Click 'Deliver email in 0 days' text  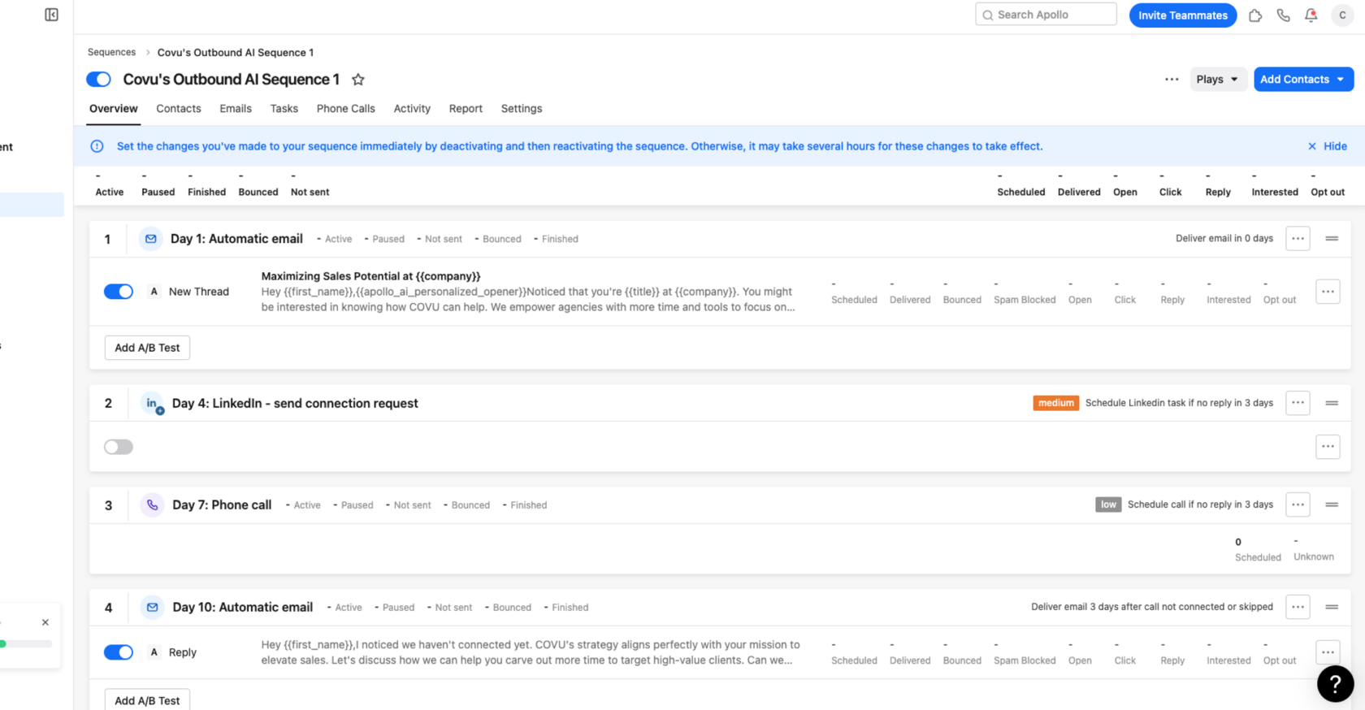[x=1224, y=239]
